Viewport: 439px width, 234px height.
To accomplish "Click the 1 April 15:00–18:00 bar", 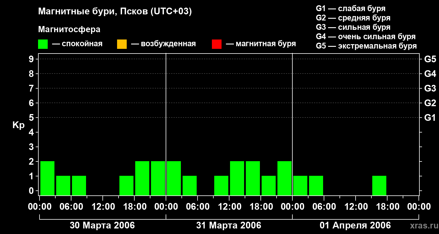I will click(379, 185).
